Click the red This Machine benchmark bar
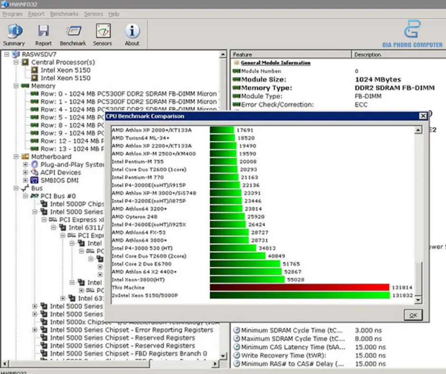The height and width of the screenshot is (374, 446). point(300,288)
